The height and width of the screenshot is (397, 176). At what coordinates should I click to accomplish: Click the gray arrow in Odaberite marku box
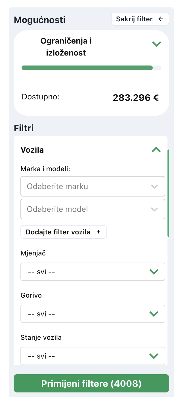click(x=154, y=187)
